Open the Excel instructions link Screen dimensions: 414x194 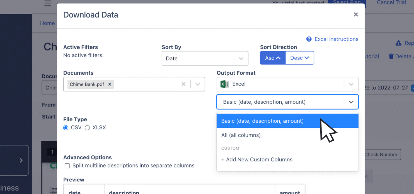click(x=336, y=39)
